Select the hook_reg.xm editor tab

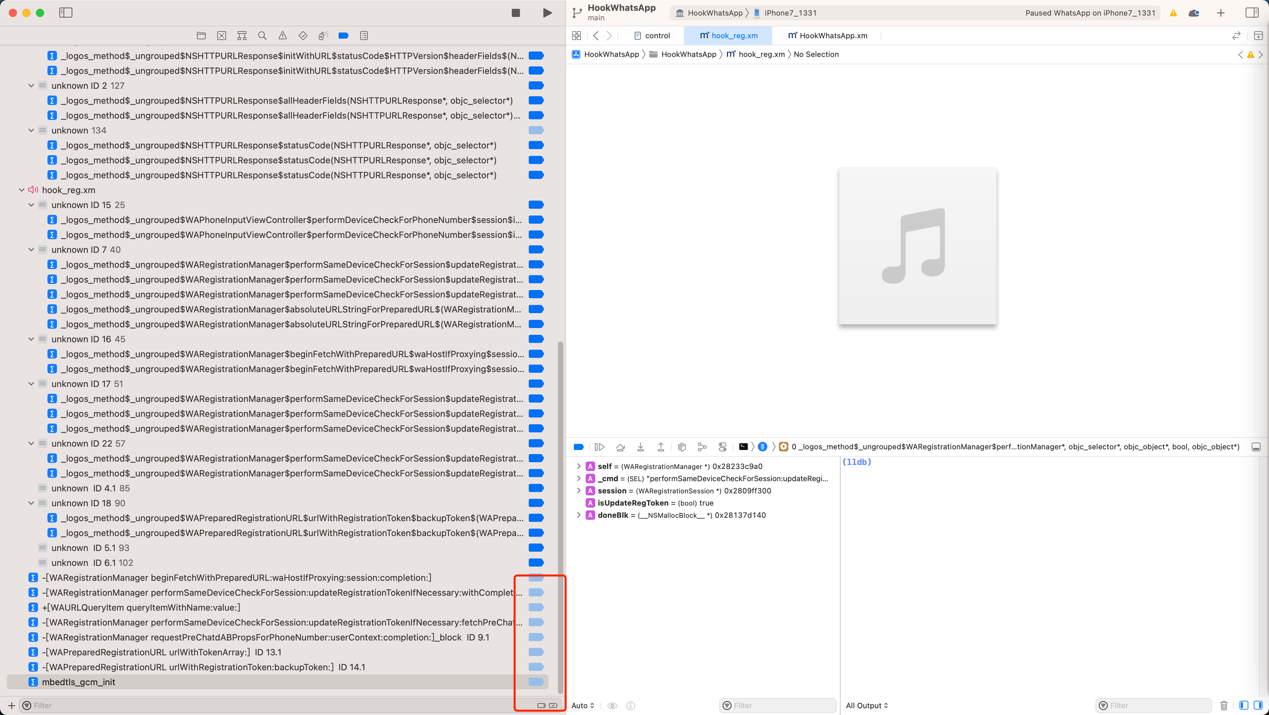click(x=729, y=36)
